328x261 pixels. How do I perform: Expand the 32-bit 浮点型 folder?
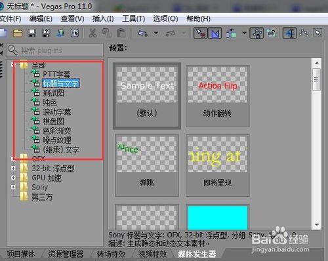(13, 168)
